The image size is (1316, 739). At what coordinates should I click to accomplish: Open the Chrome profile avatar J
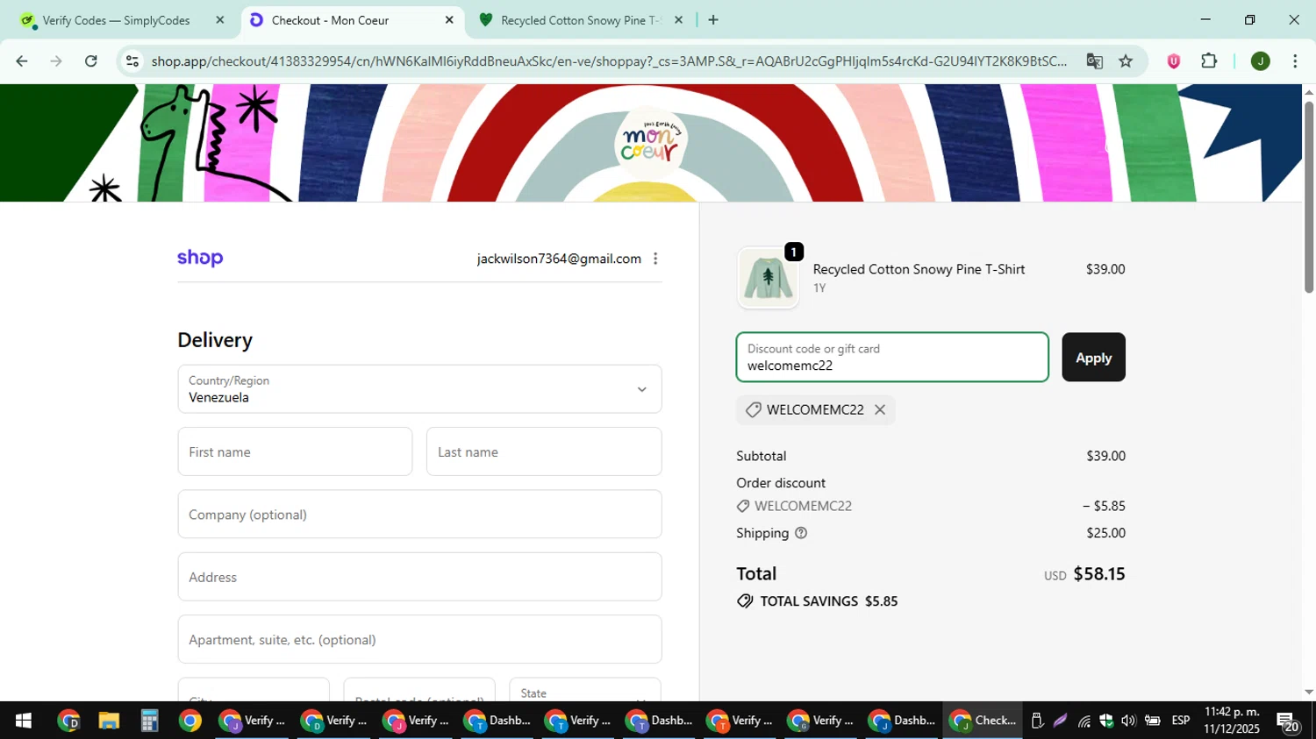pyautogui.click(x=1260, y=60)
